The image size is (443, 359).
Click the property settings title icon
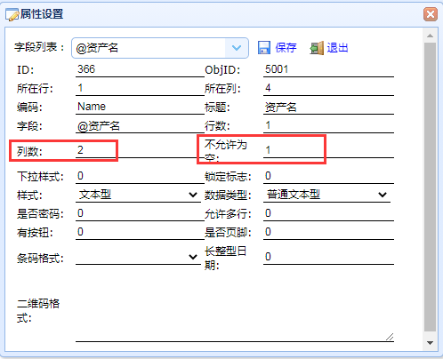(12, 14)
